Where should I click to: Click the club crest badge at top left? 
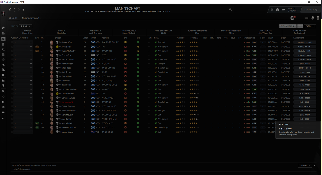pyautogui.click(x=3, y=14)
